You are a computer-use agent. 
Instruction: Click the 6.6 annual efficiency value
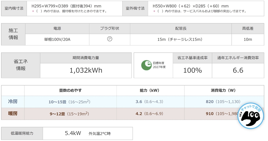238,70
